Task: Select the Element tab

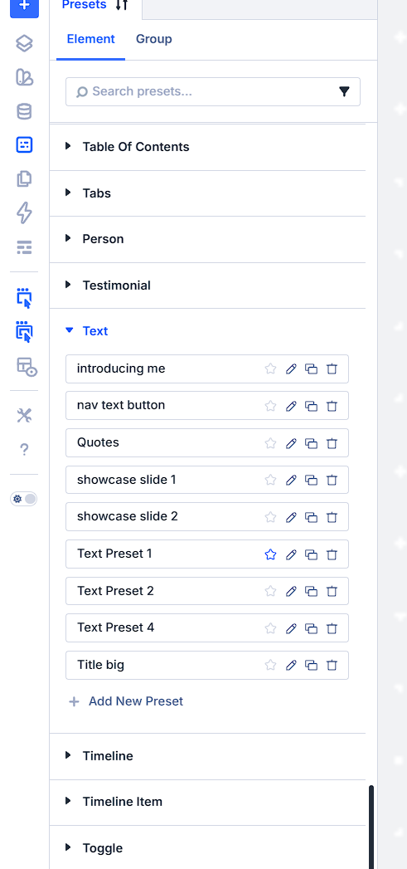Action: click(x=91, y=39)
